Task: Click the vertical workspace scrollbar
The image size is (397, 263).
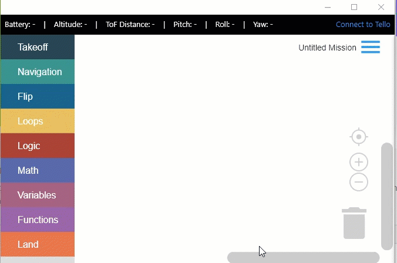Action: 387,196
